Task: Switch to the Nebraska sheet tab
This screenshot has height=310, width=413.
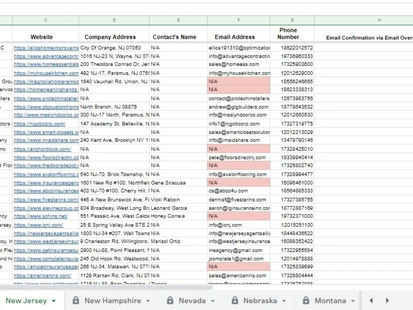Action: coord(260,301)
